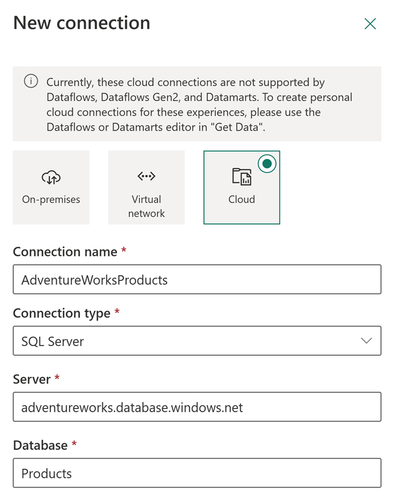This screenshot has width=393, height=495.
Task: Click the Cloud tile
Action: [x=241, y=187]
